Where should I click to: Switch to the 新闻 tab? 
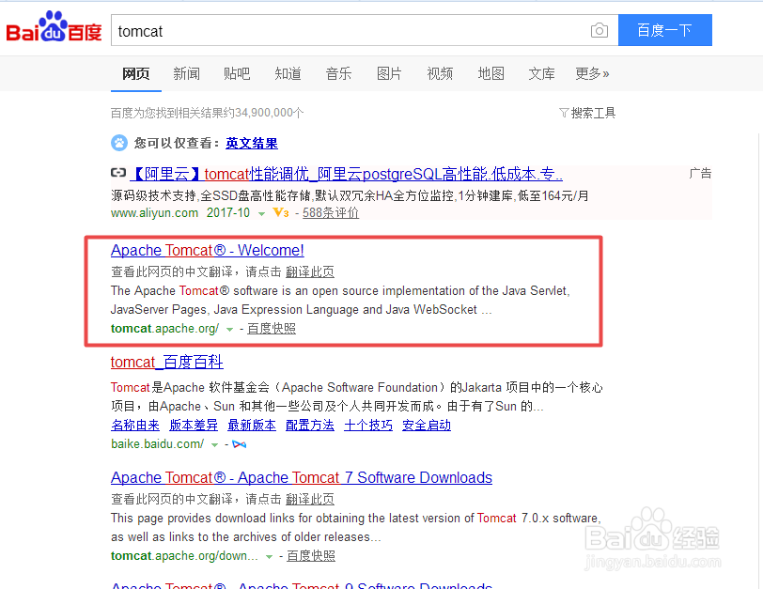(x=186, y=73)
